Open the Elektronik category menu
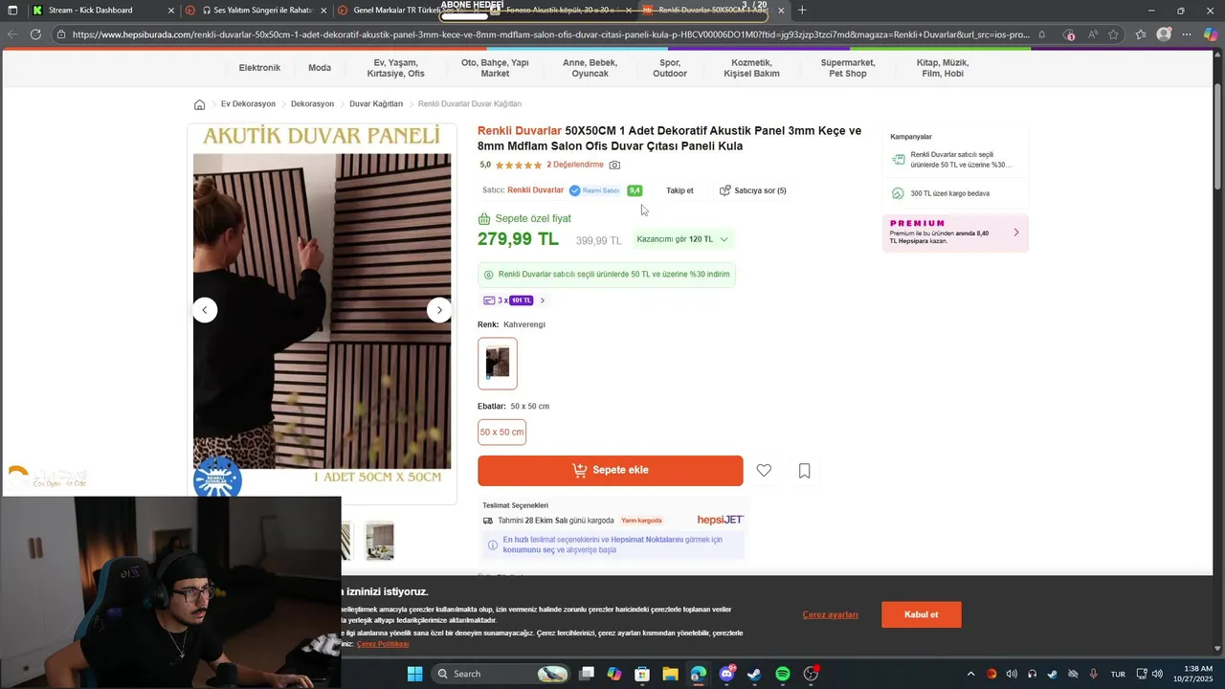 [x=259, y=68]
